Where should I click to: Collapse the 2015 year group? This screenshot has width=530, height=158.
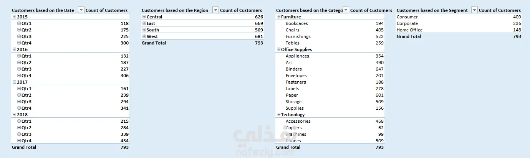[x=14, y=17]
